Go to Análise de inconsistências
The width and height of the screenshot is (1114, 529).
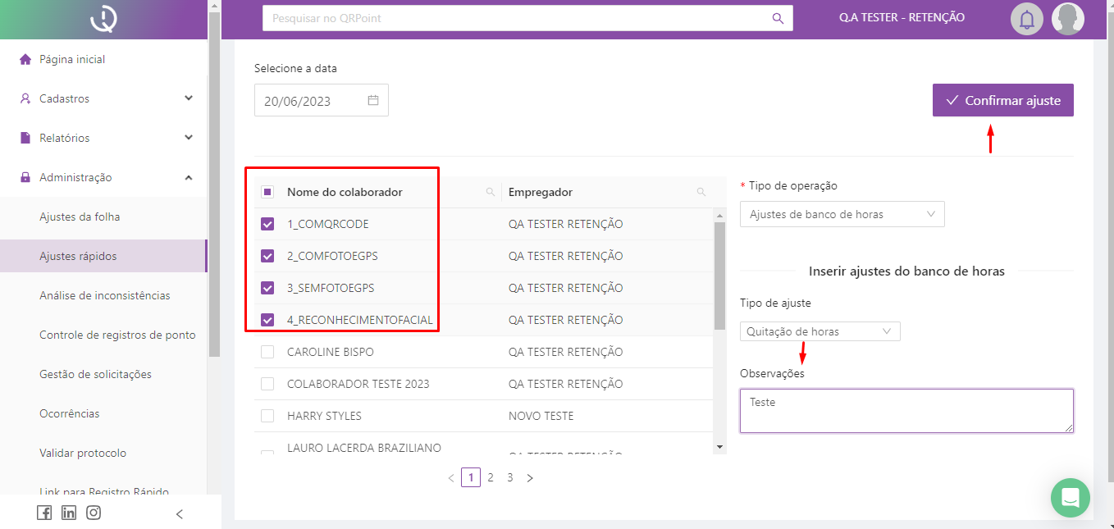pos(105,295)
